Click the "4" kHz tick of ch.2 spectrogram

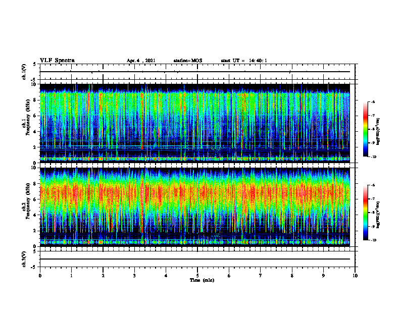[x=35, y=215]
